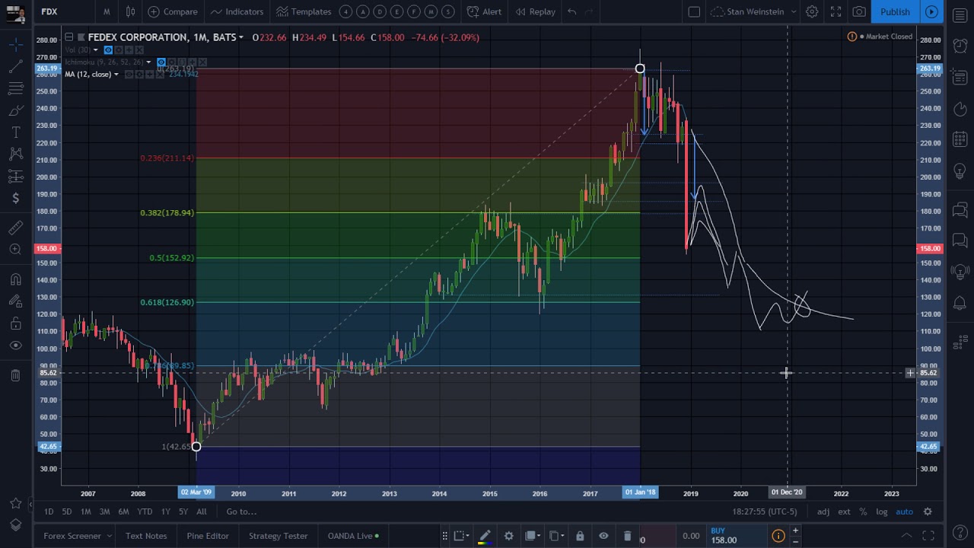Screen dimensions: 974x548
Task: Open the OANDA Live trading dropdown
Action: pos(353,536)
